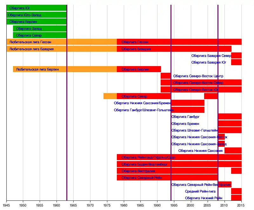Open the Оберлига Бавария Юг link

[209, 62]
